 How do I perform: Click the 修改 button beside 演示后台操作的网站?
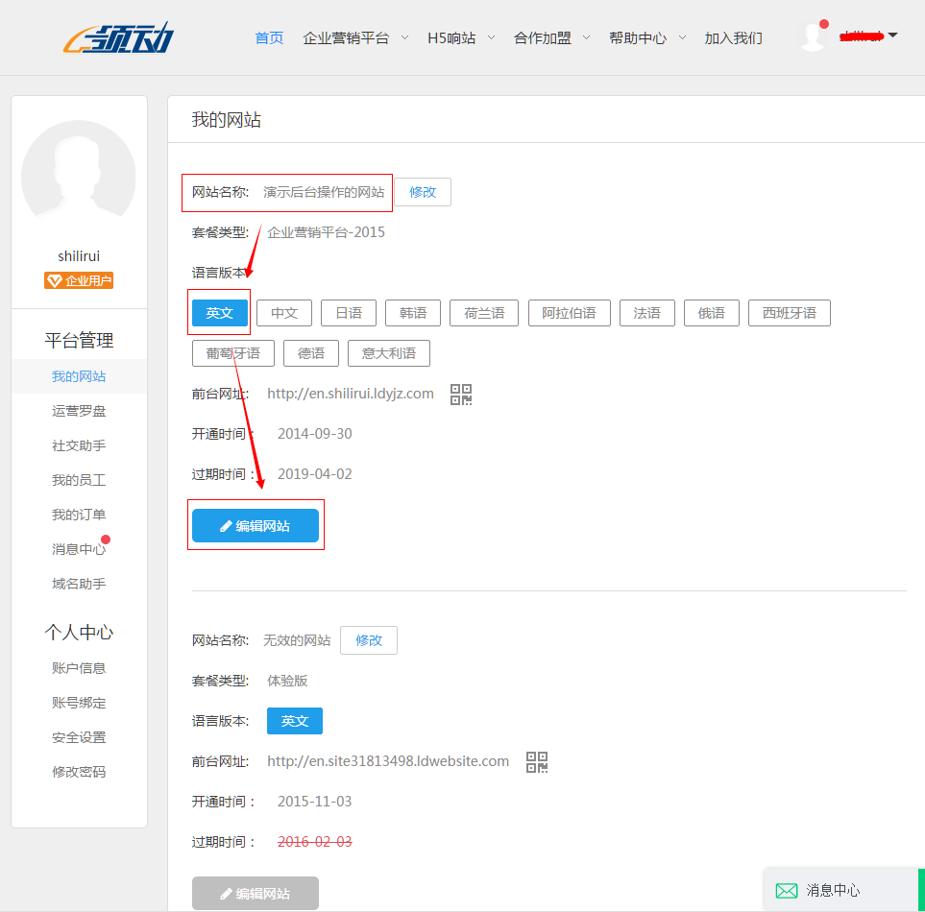pos(423,191)
